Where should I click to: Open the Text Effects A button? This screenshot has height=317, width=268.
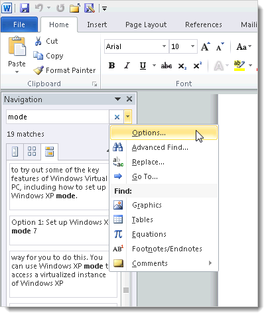pyautogui.click(x=219, y=66)
